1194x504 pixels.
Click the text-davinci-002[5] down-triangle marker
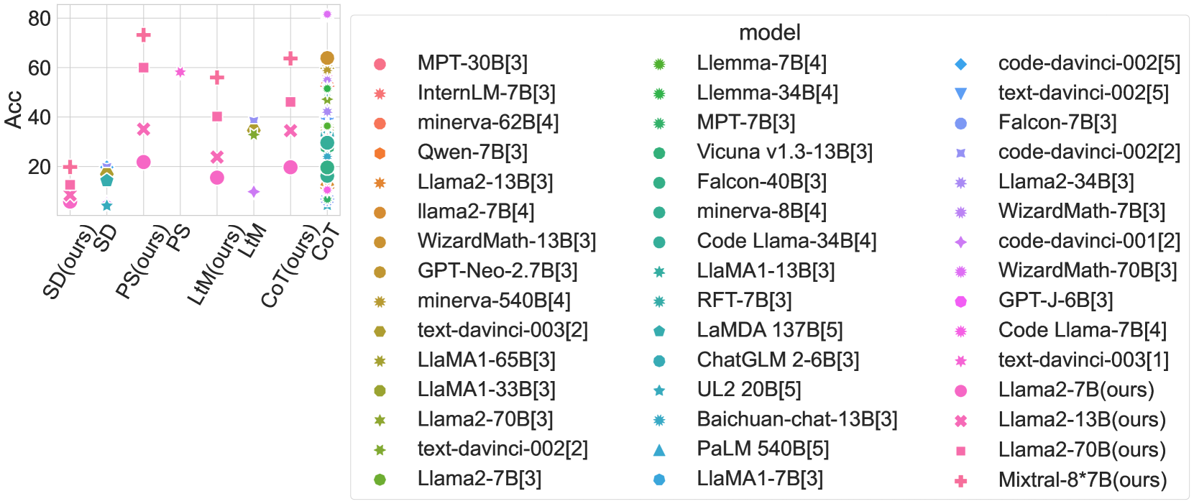pos(960,93)
